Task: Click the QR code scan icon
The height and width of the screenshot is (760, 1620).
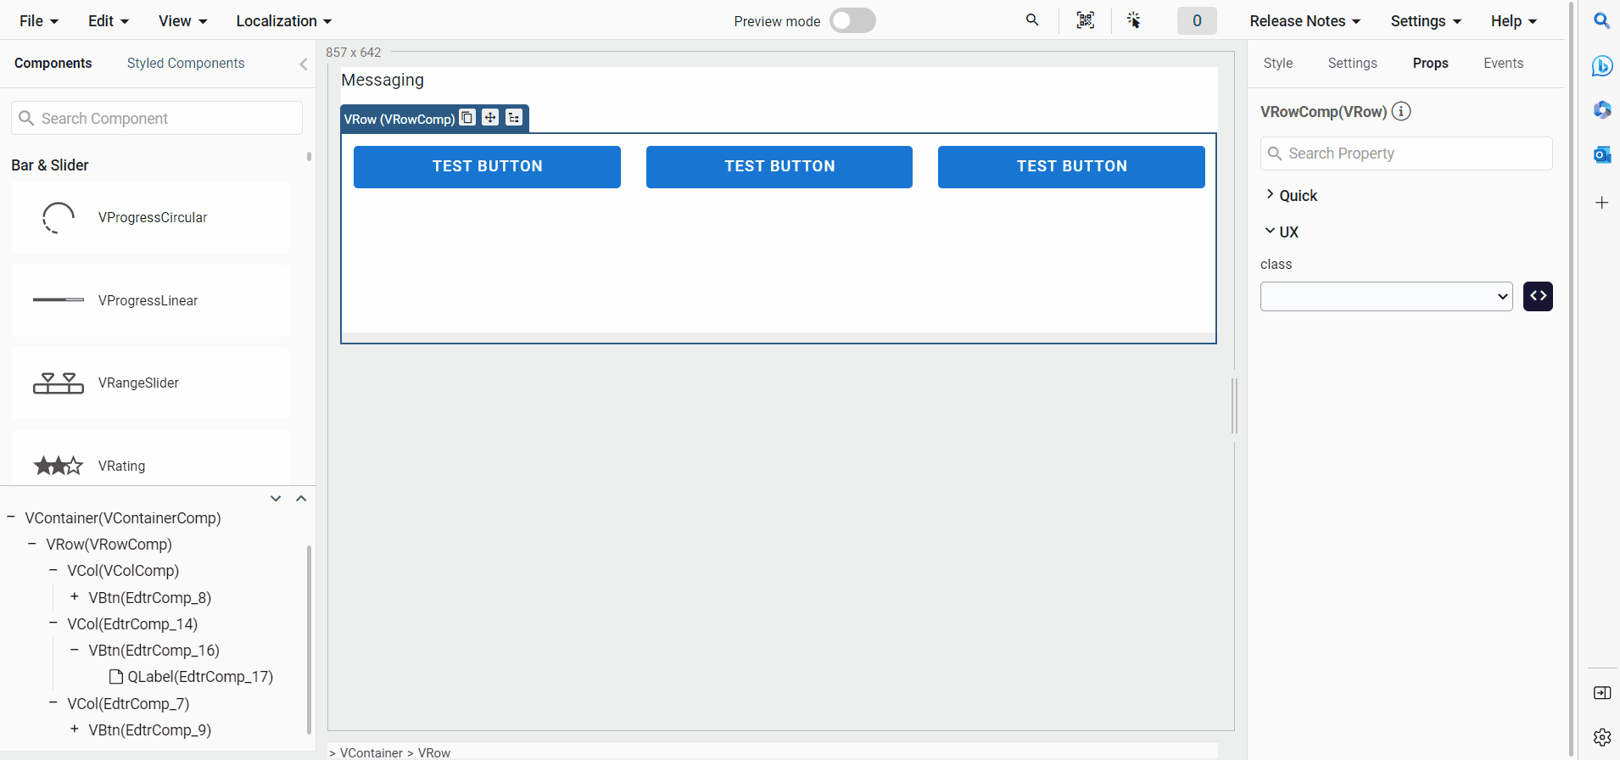Action: (1085, 20)
